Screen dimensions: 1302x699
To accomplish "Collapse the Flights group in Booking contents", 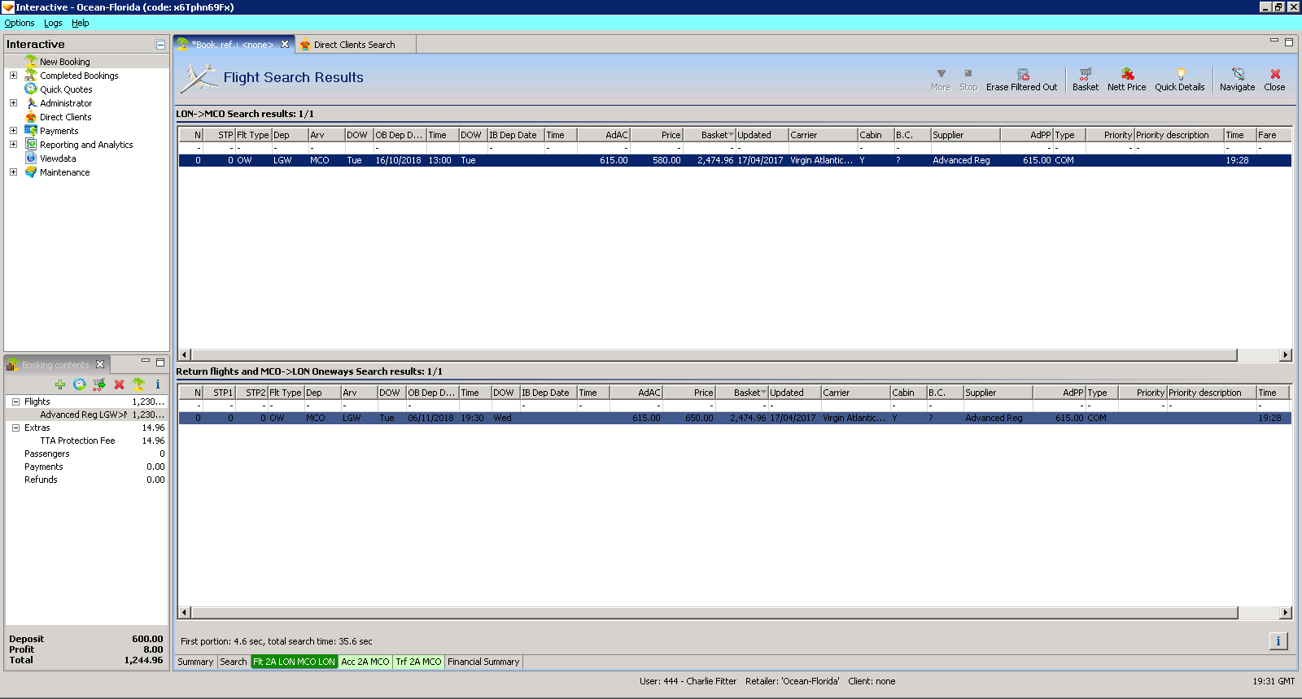I will 15,402.
